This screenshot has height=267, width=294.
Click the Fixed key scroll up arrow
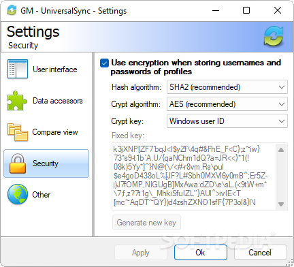coord(281,150)
